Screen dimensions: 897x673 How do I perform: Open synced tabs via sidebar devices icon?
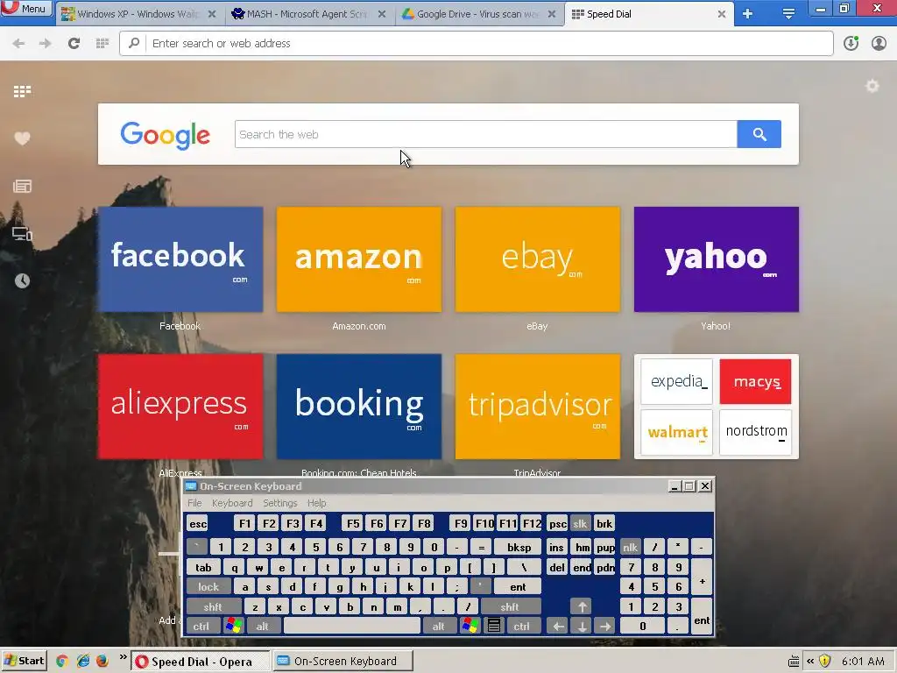click(22, 233)
